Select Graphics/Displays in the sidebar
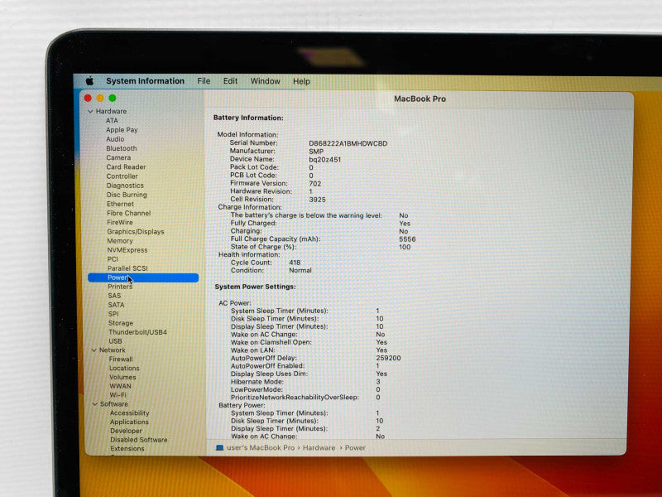Image resolution: width=662 pixels, height=497 pixels. pyautogui.click(x=136, y=232)
